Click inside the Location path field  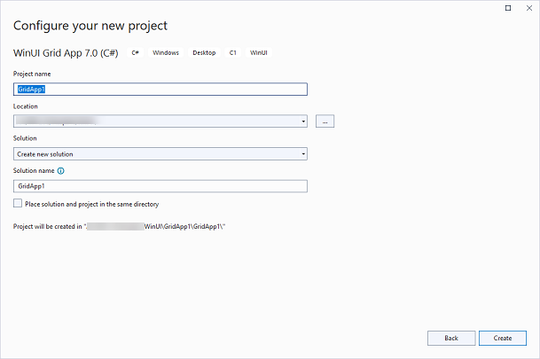coord(151,121)
